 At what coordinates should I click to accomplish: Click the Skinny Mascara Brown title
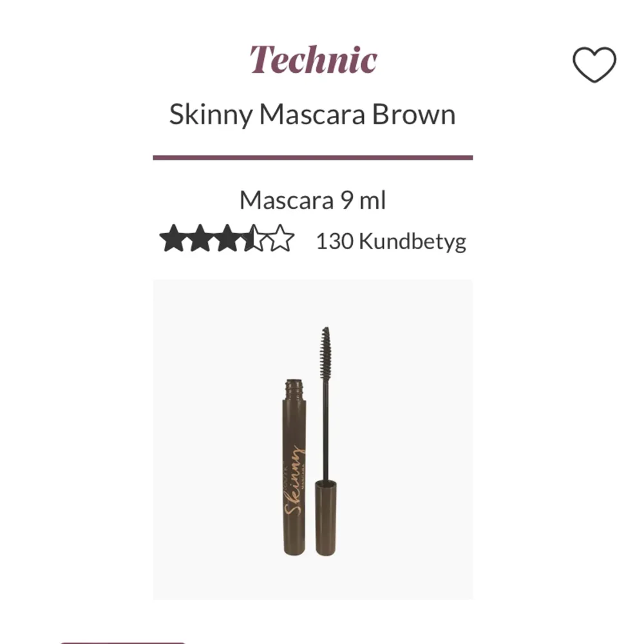(312, 115)
